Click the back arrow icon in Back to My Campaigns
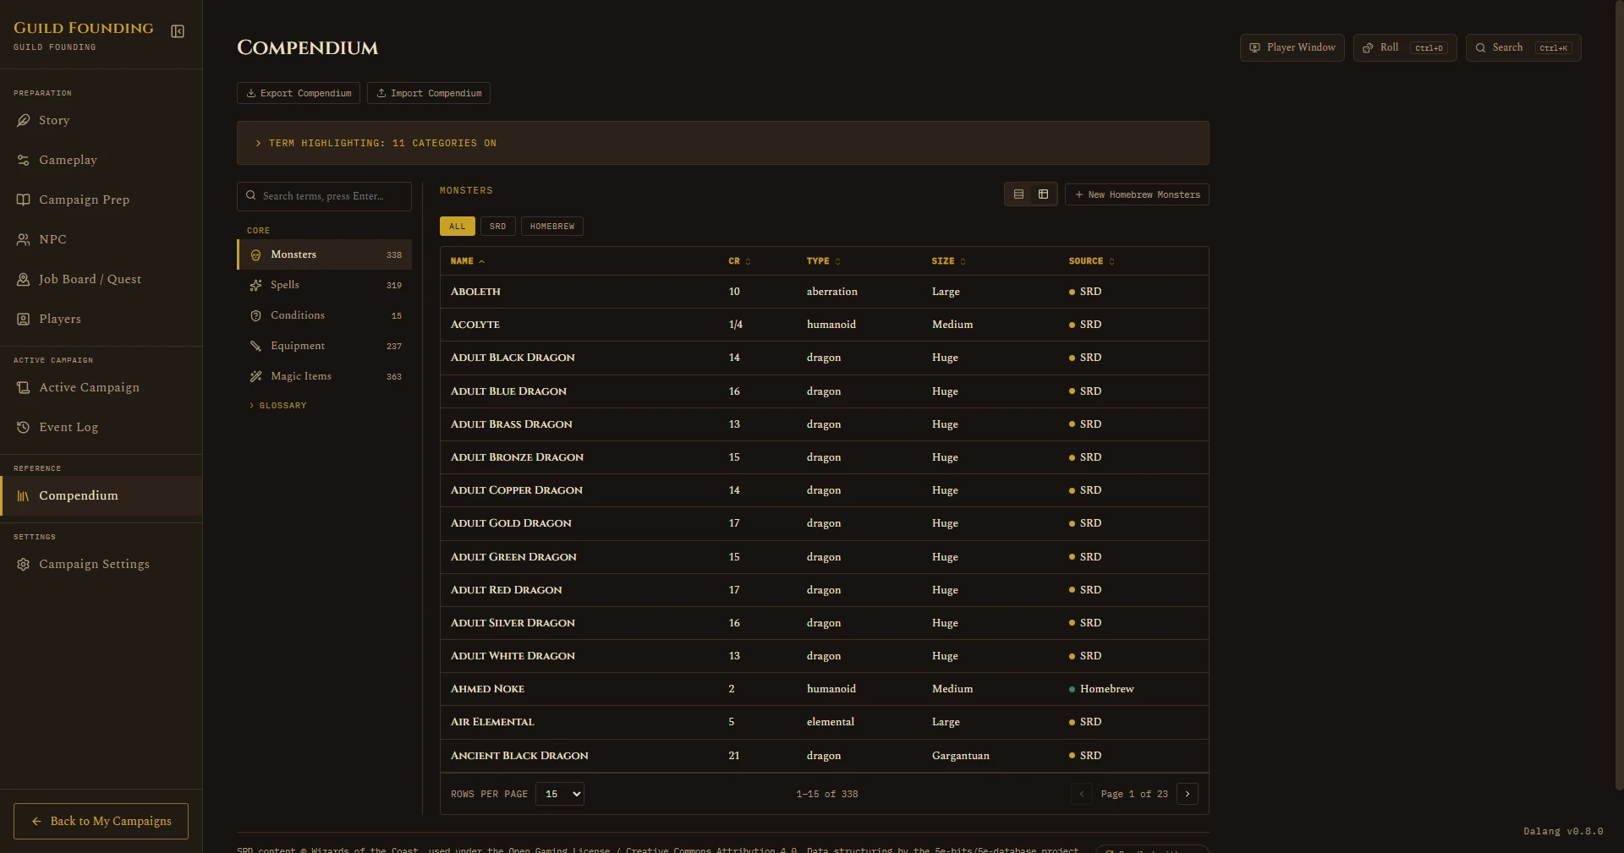This screenshot has height=853, width=1624. coord(36,821)
